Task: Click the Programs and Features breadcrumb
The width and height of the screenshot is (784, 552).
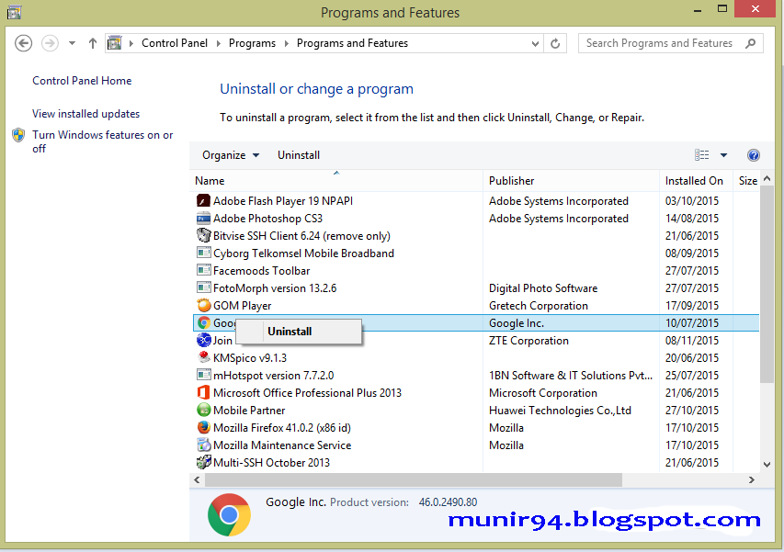Action: tap(353, 43)
